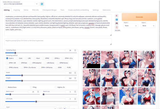Select the LMS sampling method
Image resolution: width=160 pixels, height=109 pixels.
[28, 58]
